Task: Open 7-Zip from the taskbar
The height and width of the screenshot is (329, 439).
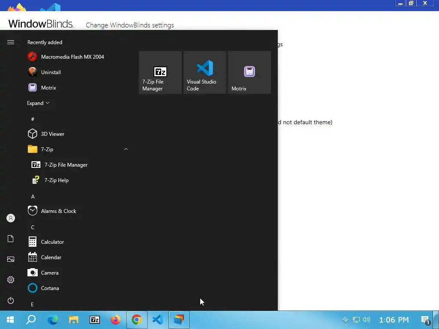Action: pos(95,320)
